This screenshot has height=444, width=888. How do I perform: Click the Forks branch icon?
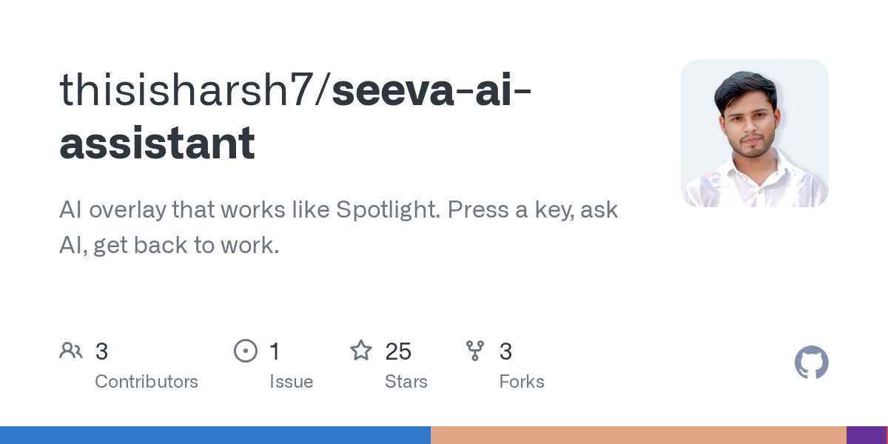coord(475,351)
